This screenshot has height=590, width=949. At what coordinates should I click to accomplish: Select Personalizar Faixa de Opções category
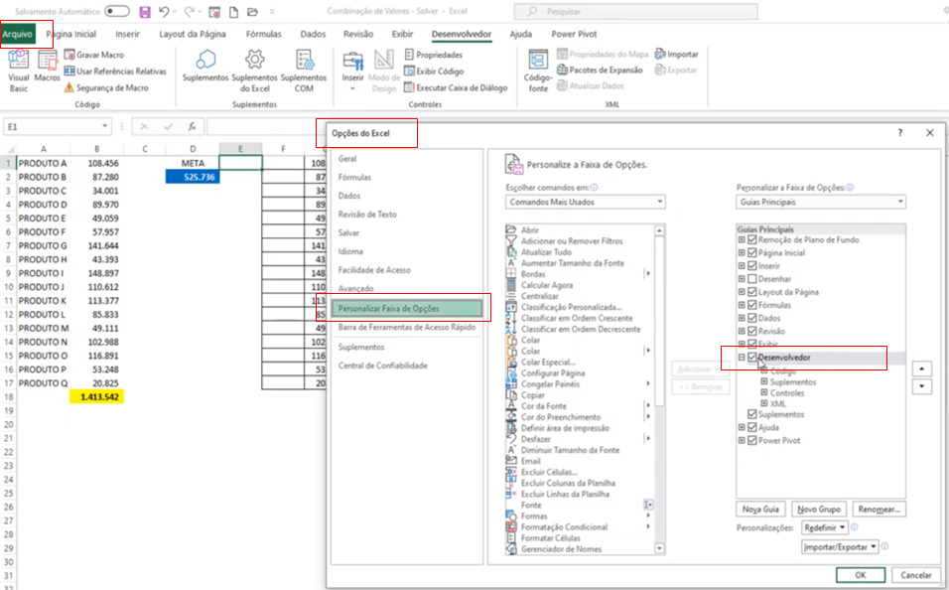point(407,308)
